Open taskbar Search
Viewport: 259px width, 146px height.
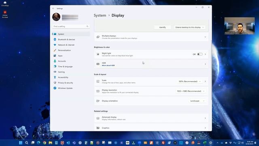(27, 143)
